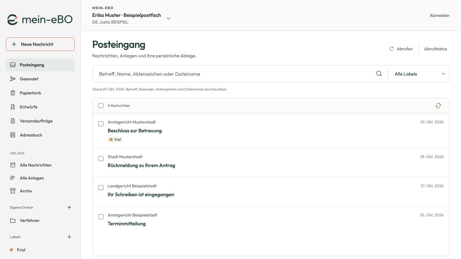This screenshot has width=461, height=259.
Task: Open Versandaufträge in the sidebar
Action: [40, 121]
